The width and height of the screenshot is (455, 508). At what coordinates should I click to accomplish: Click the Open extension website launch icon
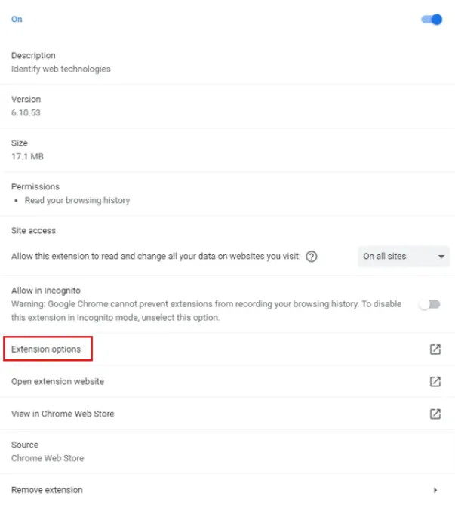435,382
